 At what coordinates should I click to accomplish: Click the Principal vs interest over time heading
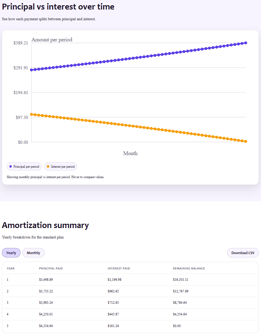click(58, 6)
